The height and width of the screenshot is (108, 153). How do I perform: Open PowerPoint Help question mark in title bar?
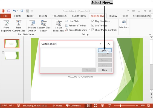tap(128, 11)
